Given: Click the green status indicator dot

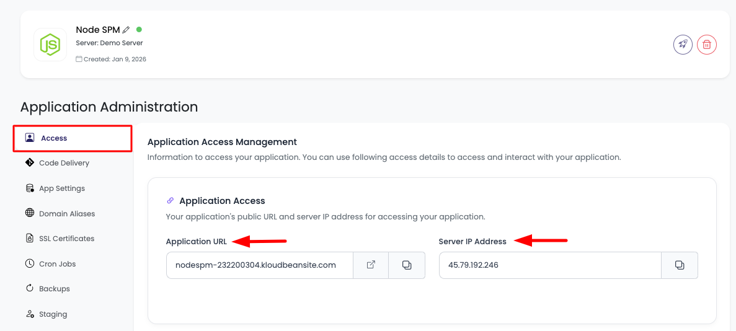Looking at the screenshot, I should click(x=139, y=29).
